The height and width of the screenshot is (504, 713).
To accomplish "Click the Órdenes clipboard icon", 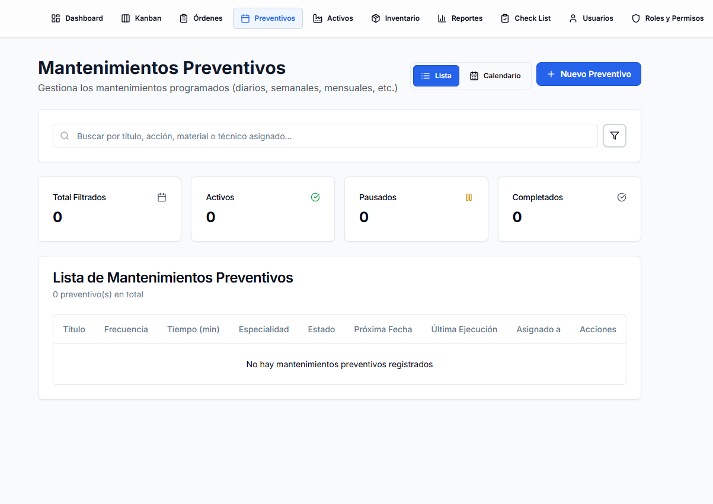I will pyautogui.click(x=184, y=18).
